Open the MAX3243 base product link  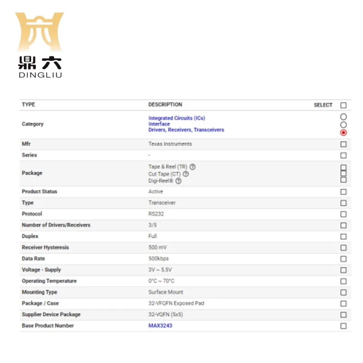pyautogui.click(x=160, y=325)
